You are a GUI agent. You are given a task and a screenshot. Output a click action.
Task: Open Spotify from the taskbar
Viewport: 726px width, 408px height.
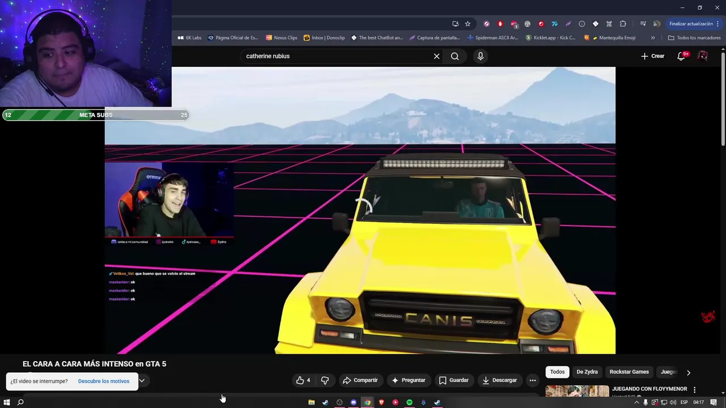tap(410, 402)
